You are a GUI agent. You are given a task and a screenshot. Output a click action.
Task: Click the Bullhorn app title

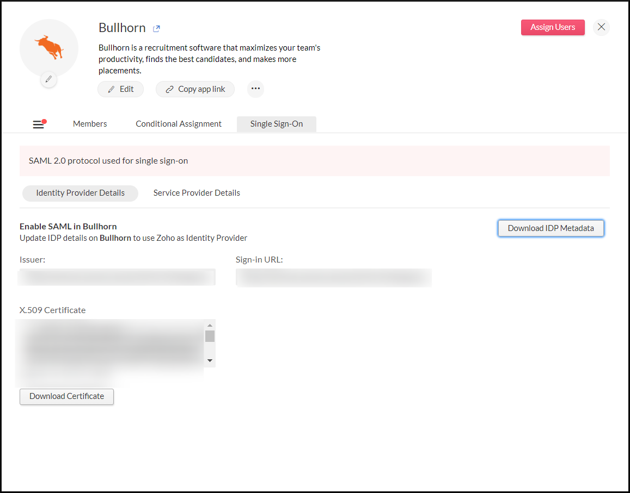click(122, 28)
